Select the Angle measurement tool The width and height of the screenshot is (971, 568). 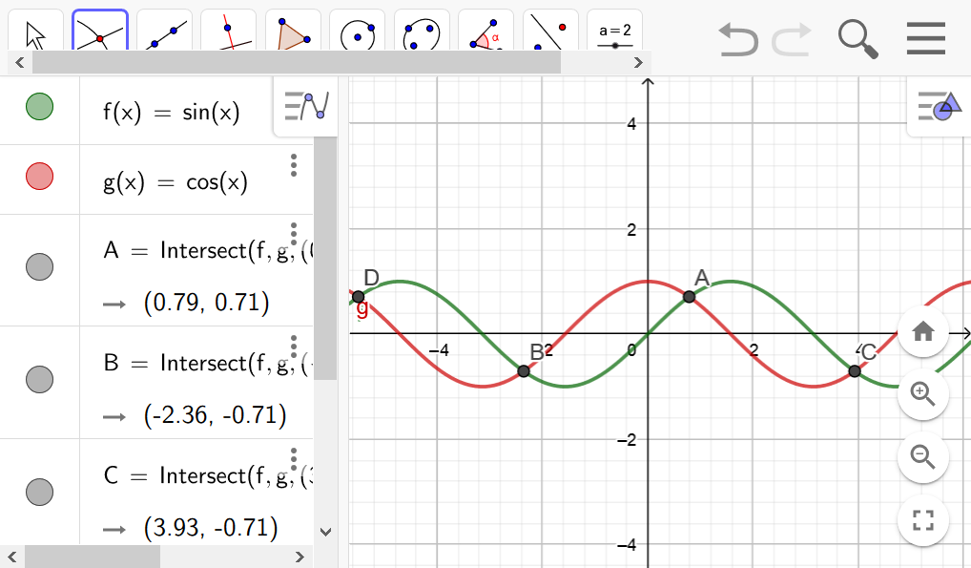(x=485, y=32)
